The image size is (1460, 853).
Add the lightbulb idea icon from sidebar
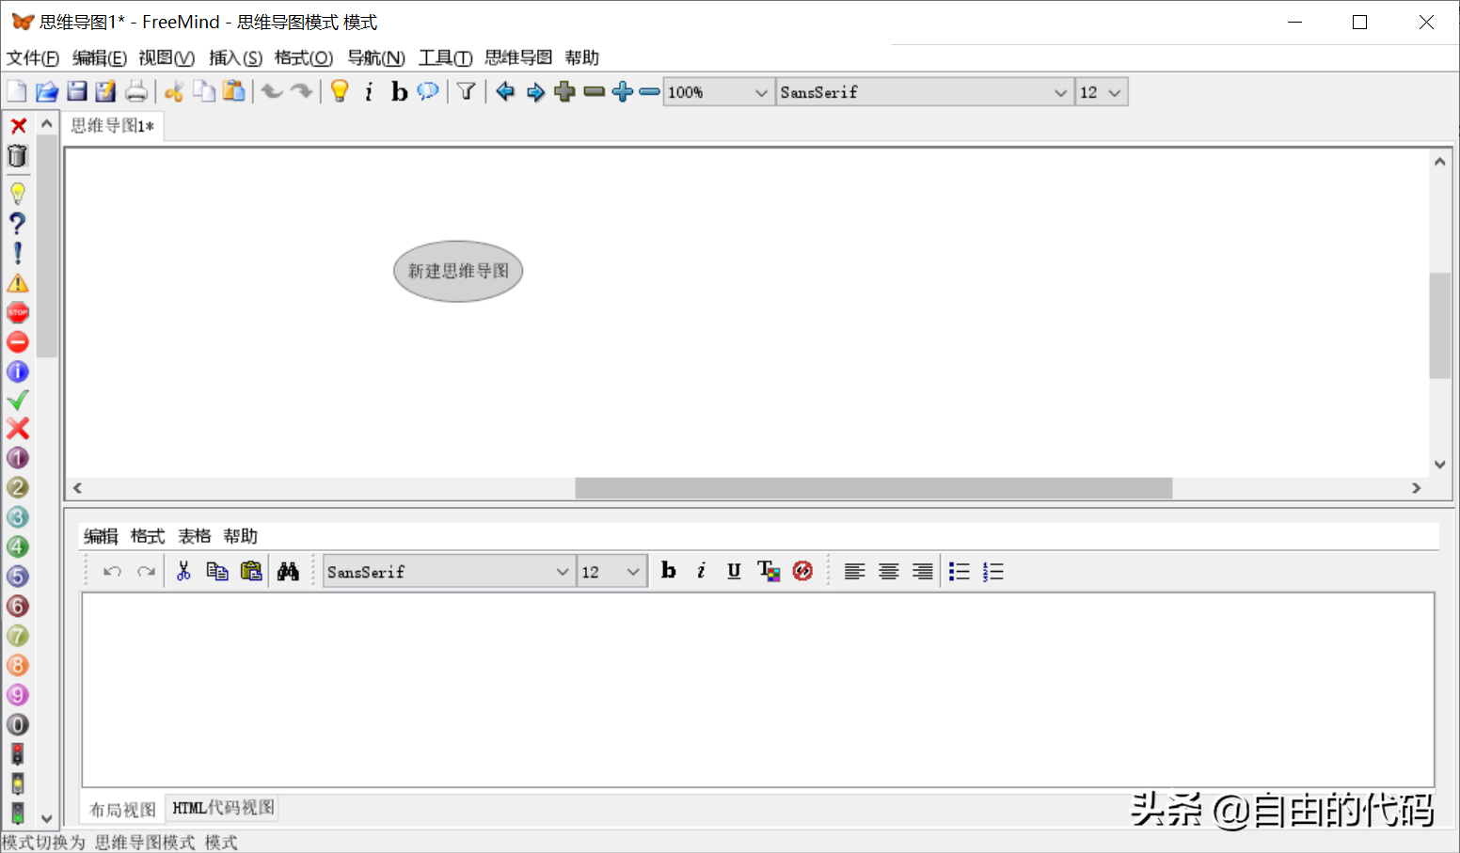point(18,194)
